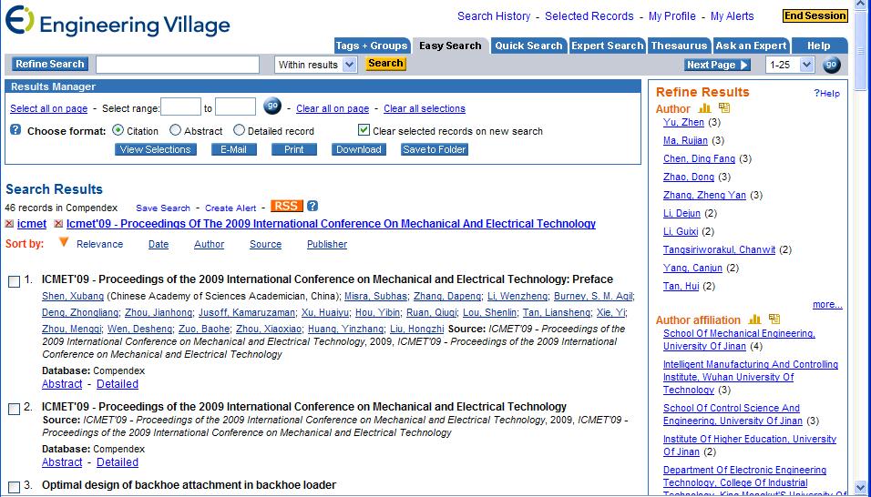Image resolution: width=871 pixels, height=497 pixels.
Task: Click the yellow Search button
Action: point(385,64)
